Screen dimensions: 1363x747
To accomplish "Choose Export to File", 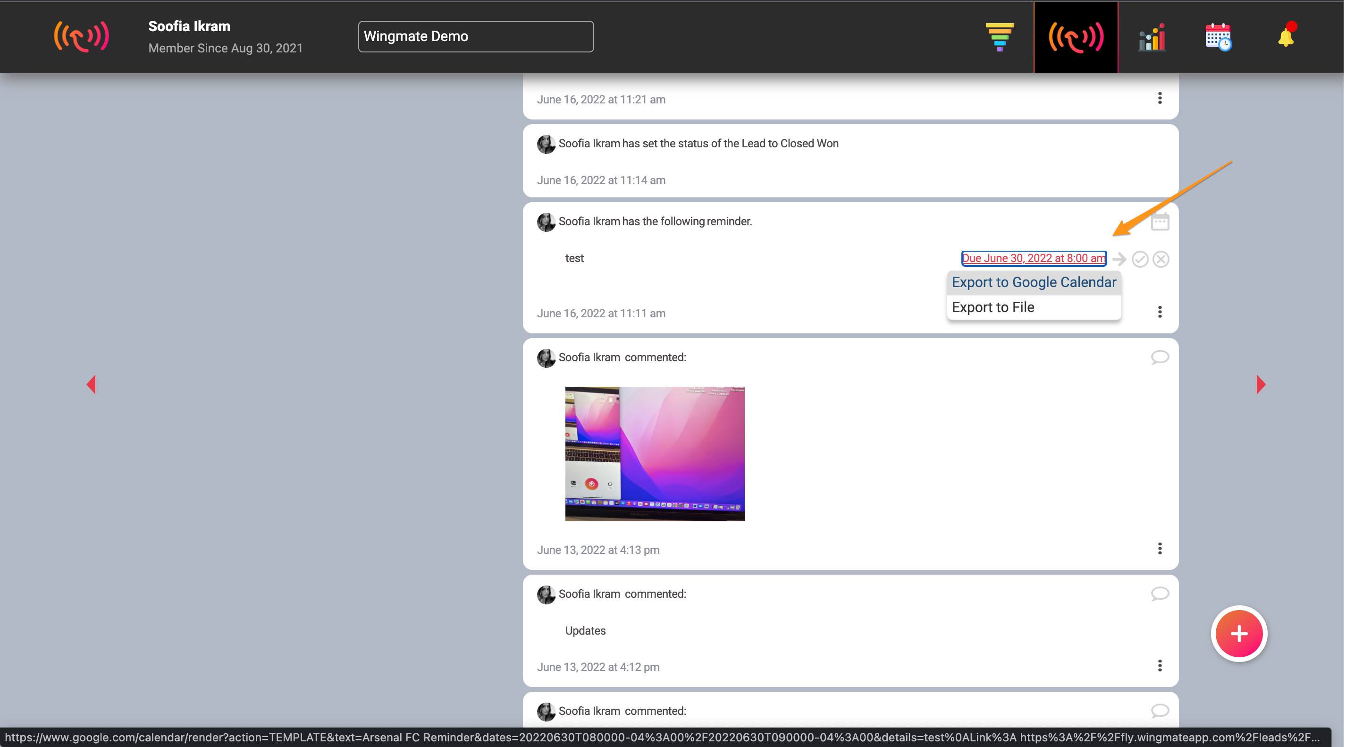I will (1034, 307).
